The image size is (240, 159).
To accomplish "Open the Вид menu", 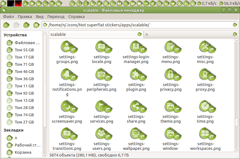I will click(40, 17).
